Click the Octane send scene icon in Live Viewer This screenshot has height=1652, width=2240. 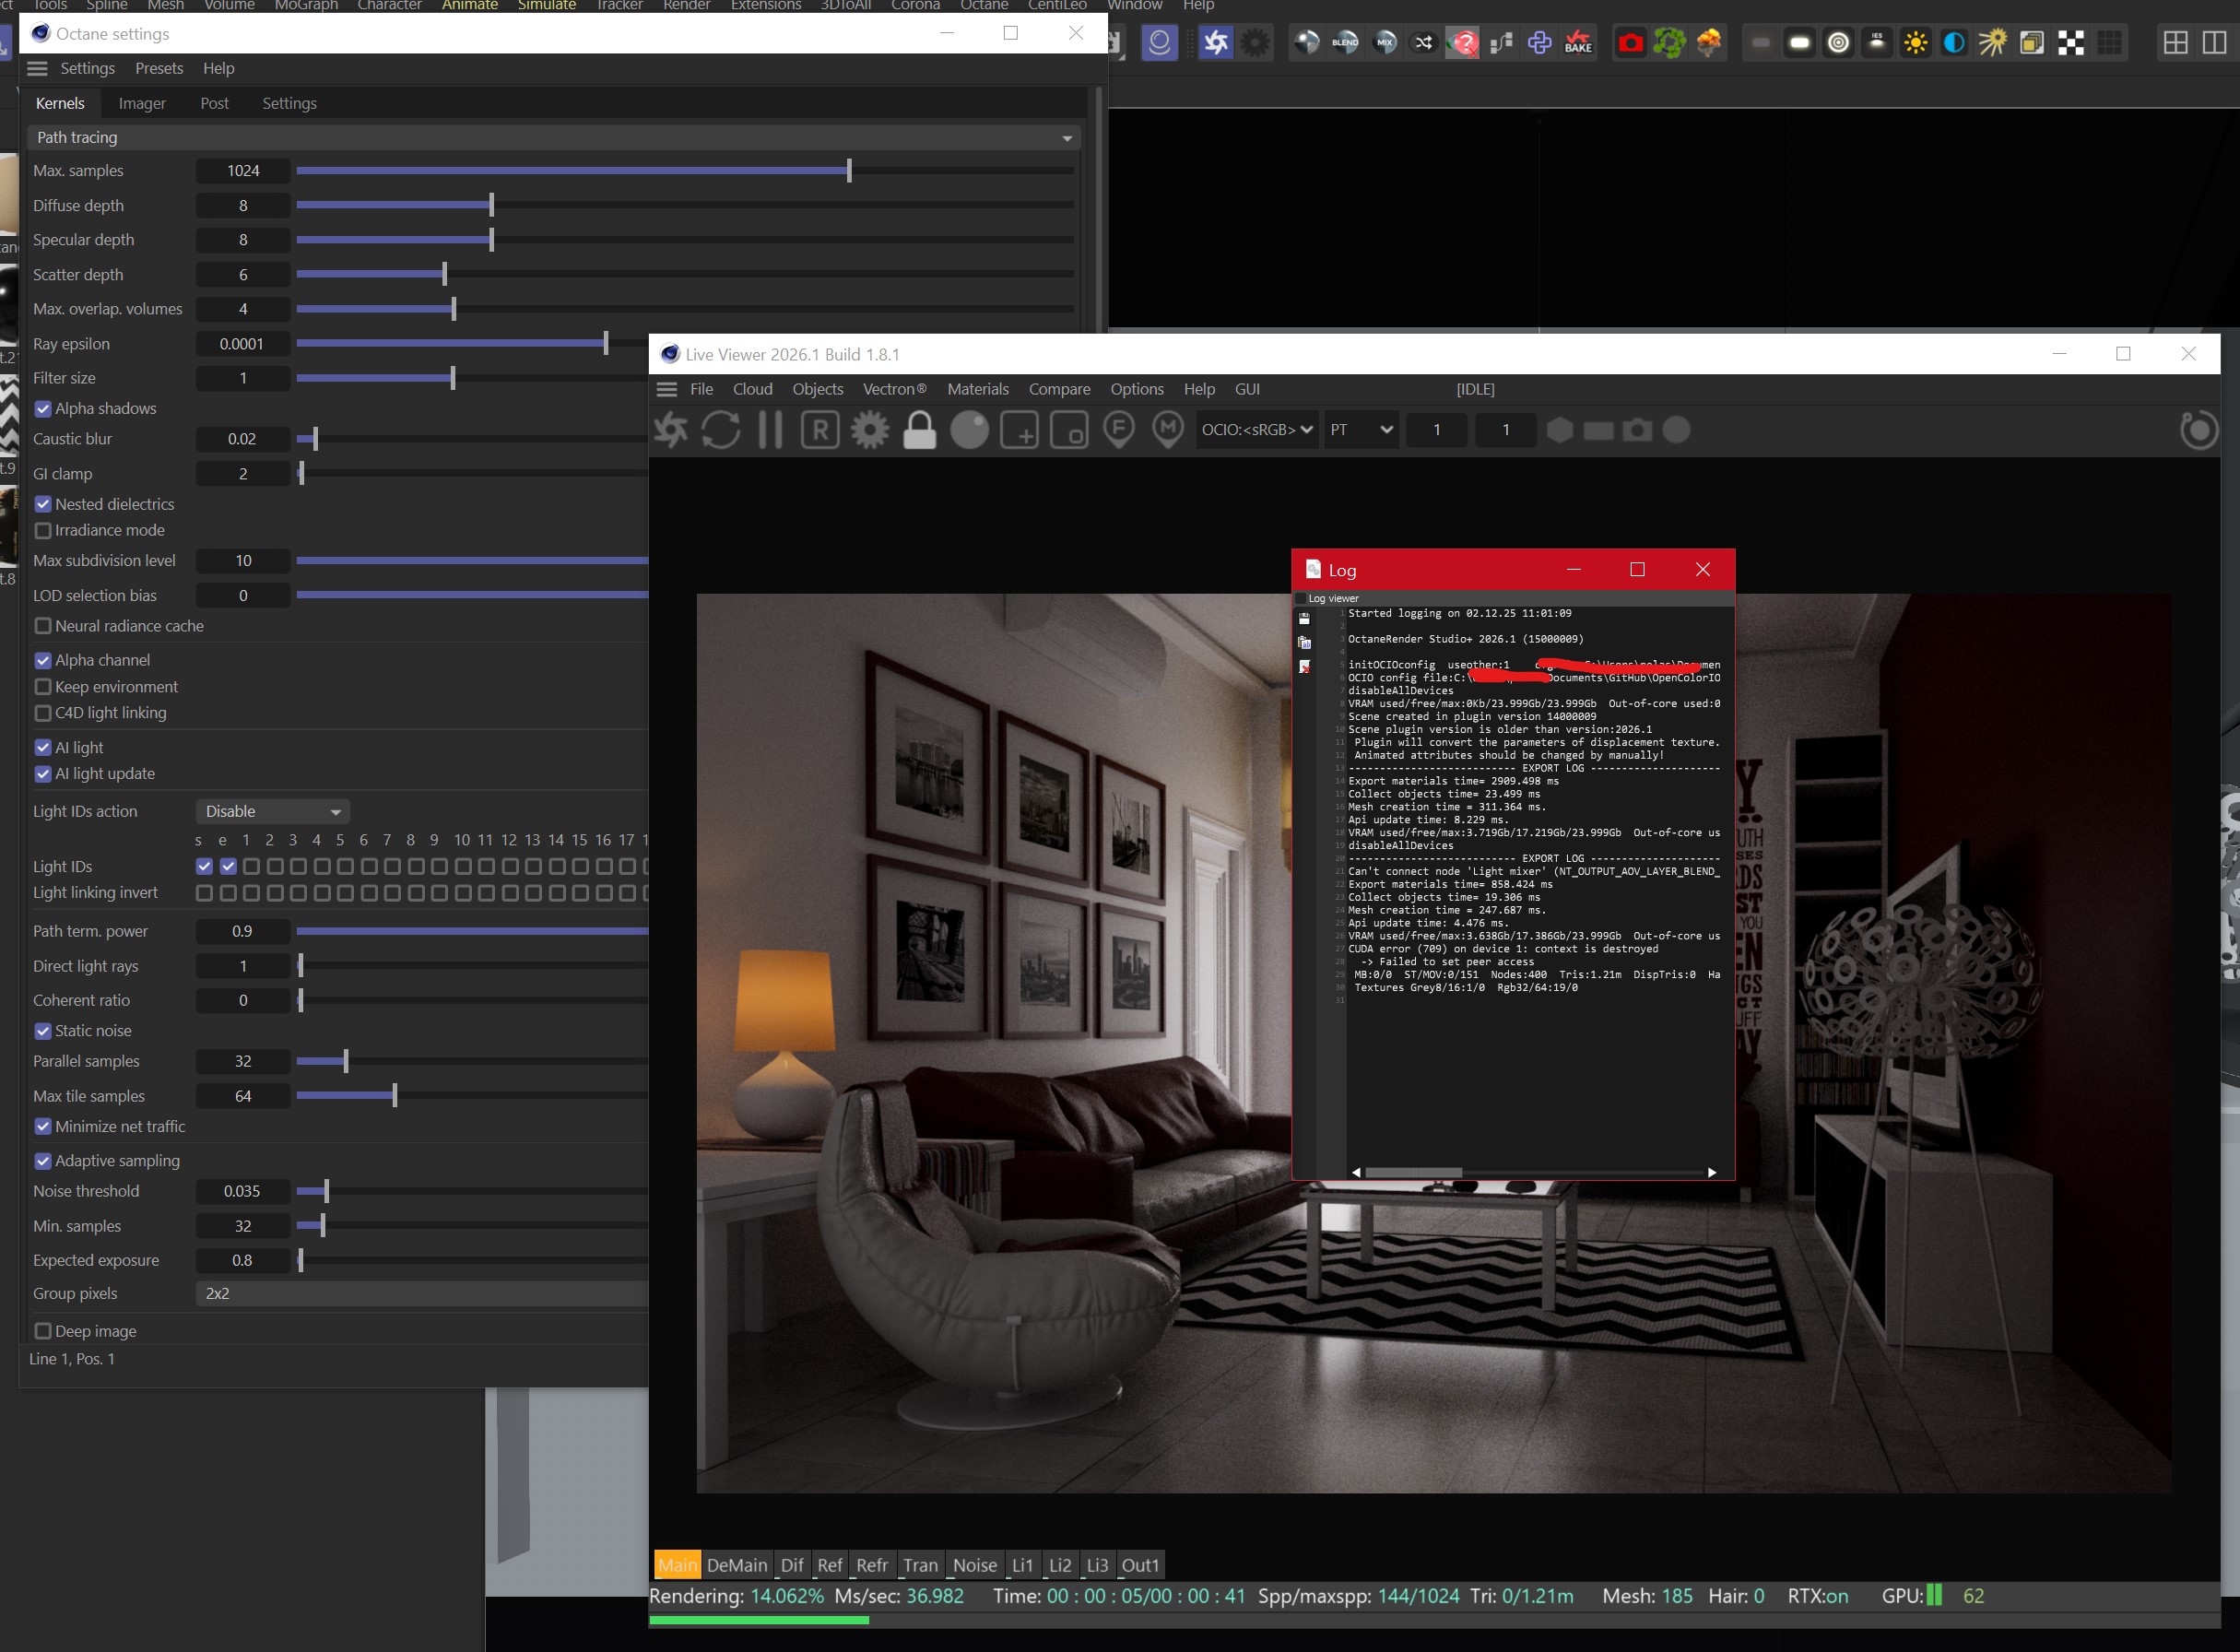point(671,431)
